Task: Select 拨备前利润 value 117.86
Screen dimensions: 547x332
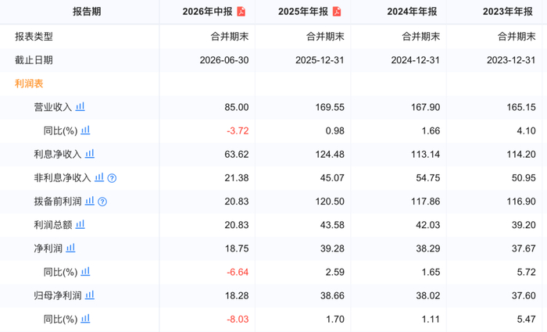Action: [425, 202]
